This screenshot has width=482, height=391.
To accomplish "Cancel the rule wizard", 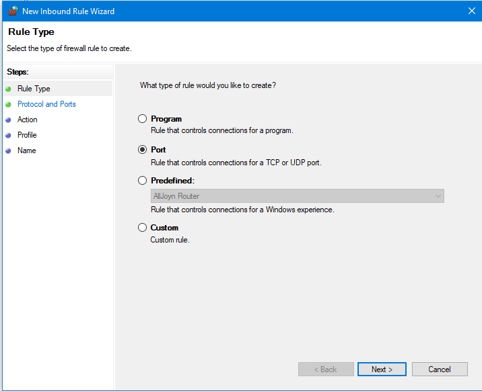I will point(440,370).
